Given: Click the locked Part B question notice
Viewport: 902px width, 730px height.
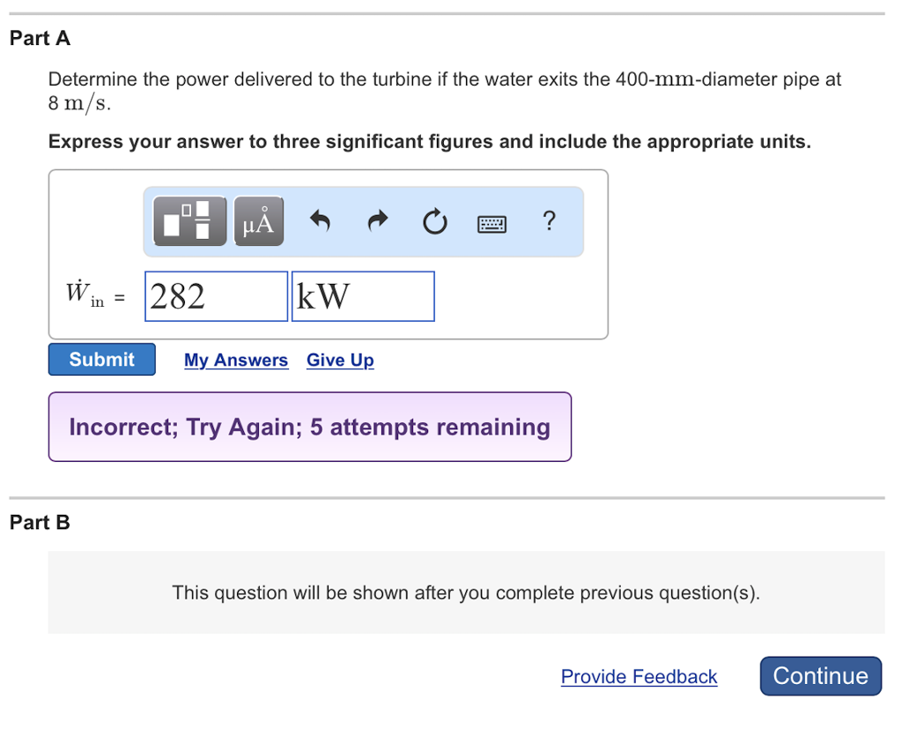Looking at the screenshot, I should coord(466,592).
